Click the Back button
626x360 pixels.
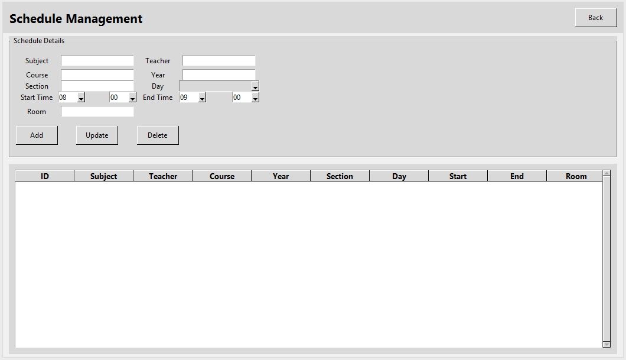point(595,18)
